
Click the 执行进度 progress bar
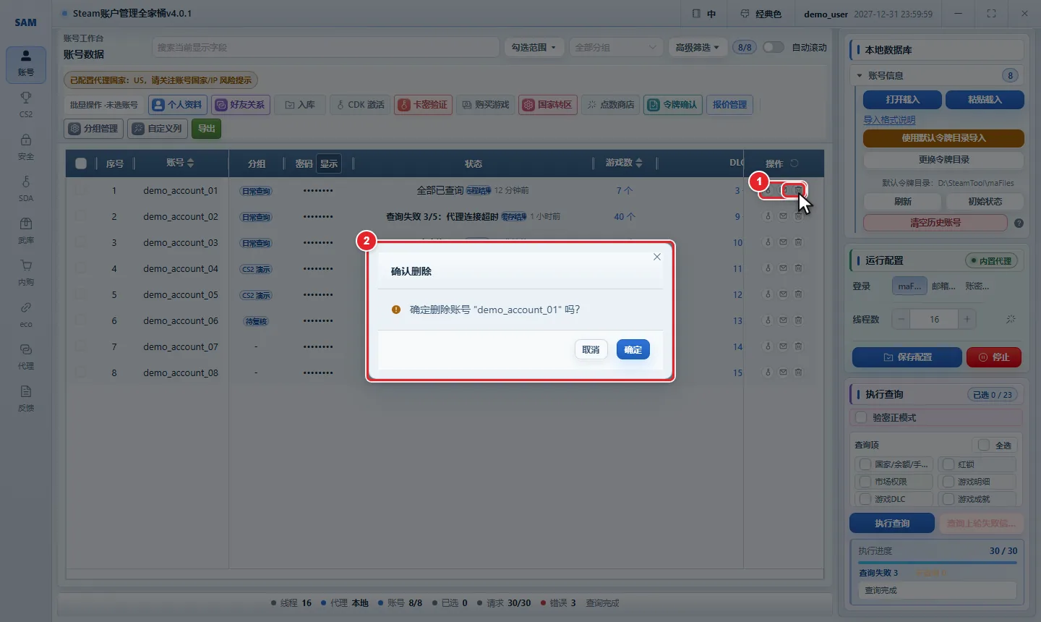coord(937,562)
